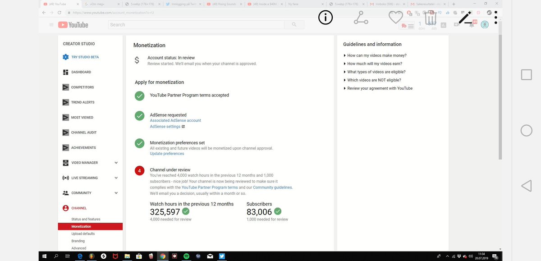Open the 'Associated AdSense account' link
Image resolution: width=541 pixels, height=261 pixels.
(x=175, y=120)
